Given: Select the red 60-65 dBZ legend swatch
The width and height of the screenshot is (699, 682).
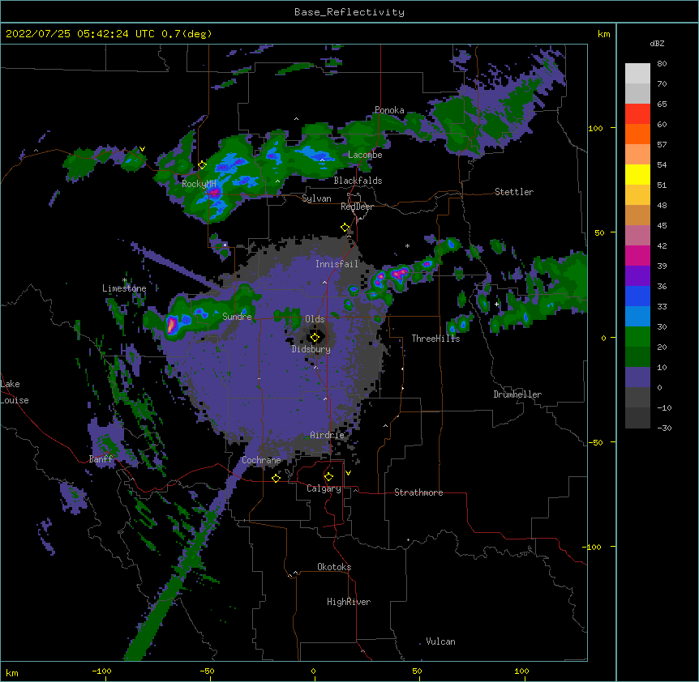Looking at the screenshot, I should (x=637, y=114).
